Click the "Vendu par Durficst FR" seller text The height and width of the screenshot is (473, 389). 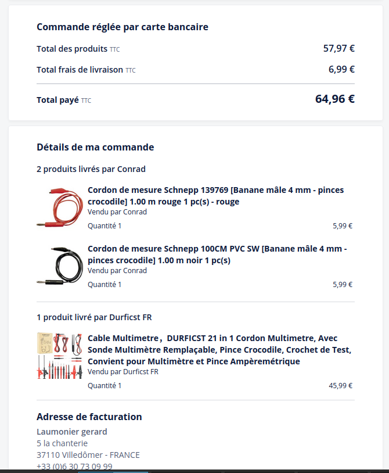click(123, 372)
